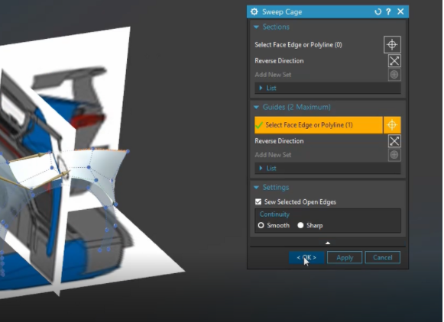Click Reverse Direction icon in Sections
444x322 pixels.
pyautogui.click(x=394, y=61)
